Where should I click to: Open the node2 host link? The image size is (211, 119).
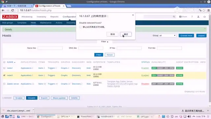pyautogui.click(x=10, y=68)
